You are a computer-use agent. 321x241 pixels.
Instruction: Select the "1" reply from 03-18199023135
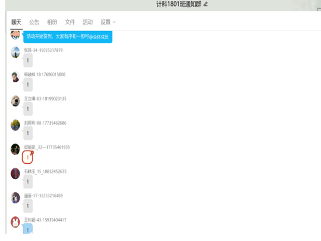click(x=28, y=109)
